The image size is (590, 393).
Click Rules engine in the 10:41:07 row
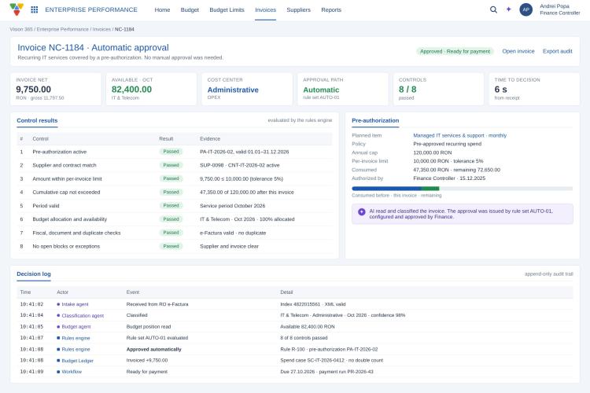76,338
